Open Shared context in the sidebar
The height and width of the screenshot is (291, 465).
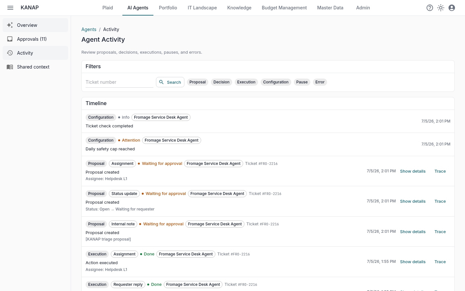(x=35, y=67)
